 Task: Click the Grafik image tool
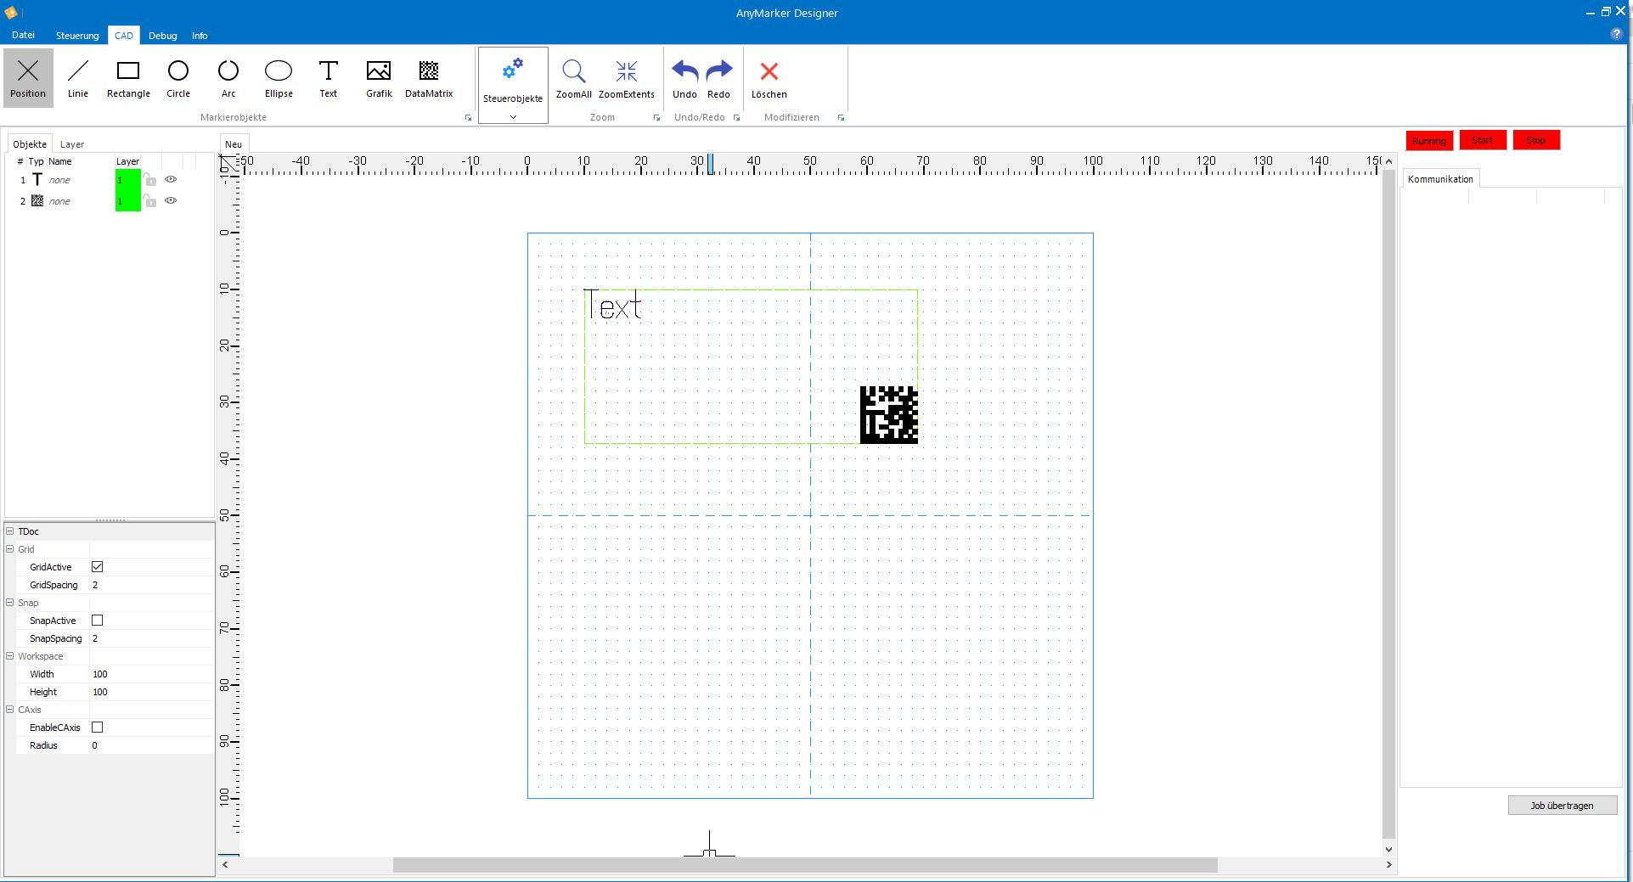coord(379,78)
